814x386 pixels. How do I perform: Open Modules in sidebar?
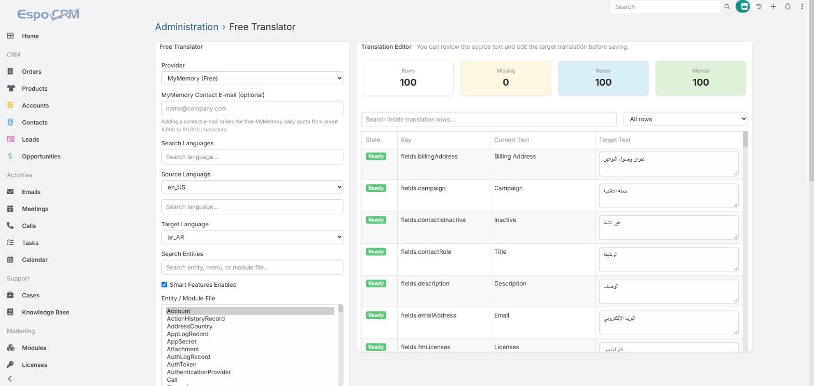[x=34, y=348]
